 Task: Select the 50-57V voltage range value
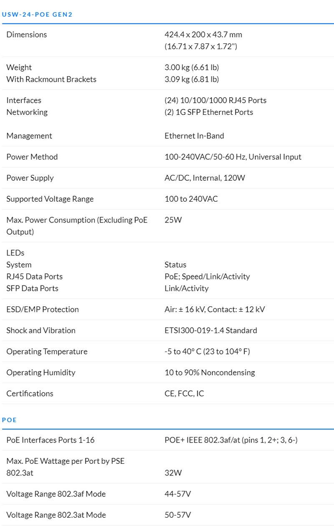click(x=178, y=515)
